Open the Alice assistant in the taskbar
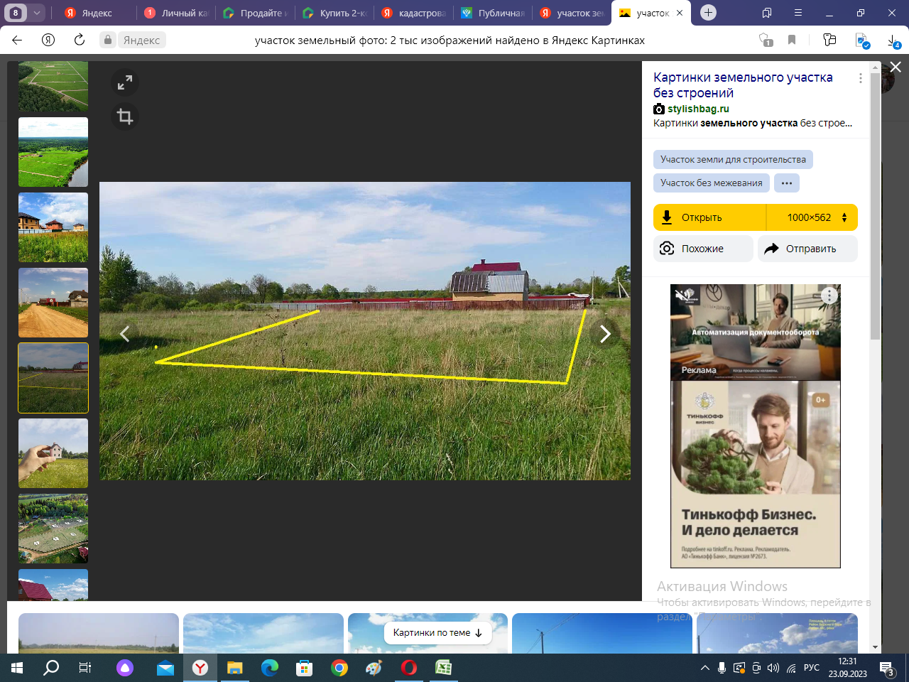The width and height of the screenshot is (909, 682). [x=125, y=668]
